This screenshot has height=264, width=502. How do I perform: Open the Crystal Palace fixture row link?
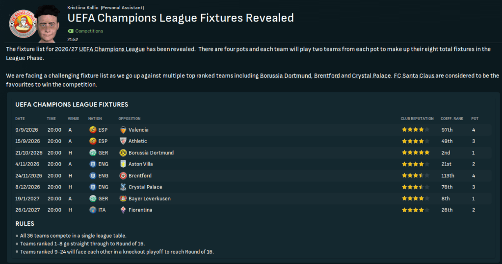click(x=145, y=187)
